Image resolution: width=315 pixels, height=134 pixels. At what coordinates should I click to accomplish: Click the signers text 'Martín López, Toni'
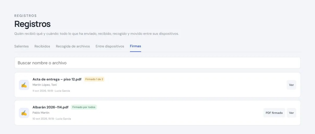coord(45,85)
